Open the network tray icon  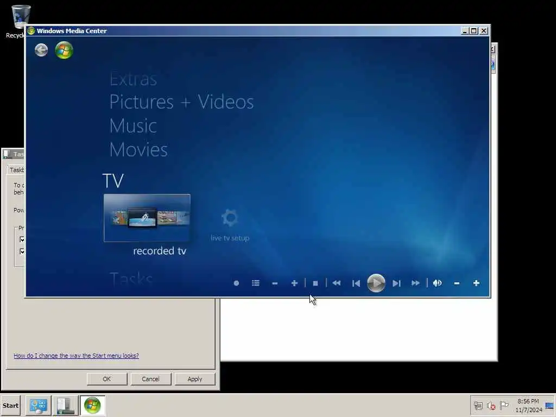tap(478, 406)
